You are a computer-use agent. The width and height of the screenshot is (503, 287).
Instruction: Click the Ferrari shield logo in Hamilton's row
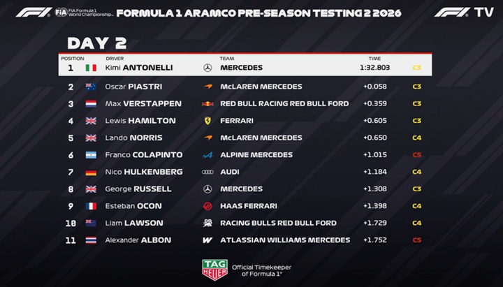pos(207,121)
